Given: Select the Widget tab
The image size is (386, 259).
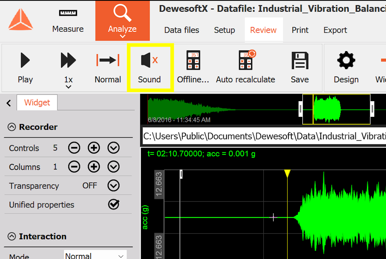Looking at the screenshot, I should click(37, 102).
